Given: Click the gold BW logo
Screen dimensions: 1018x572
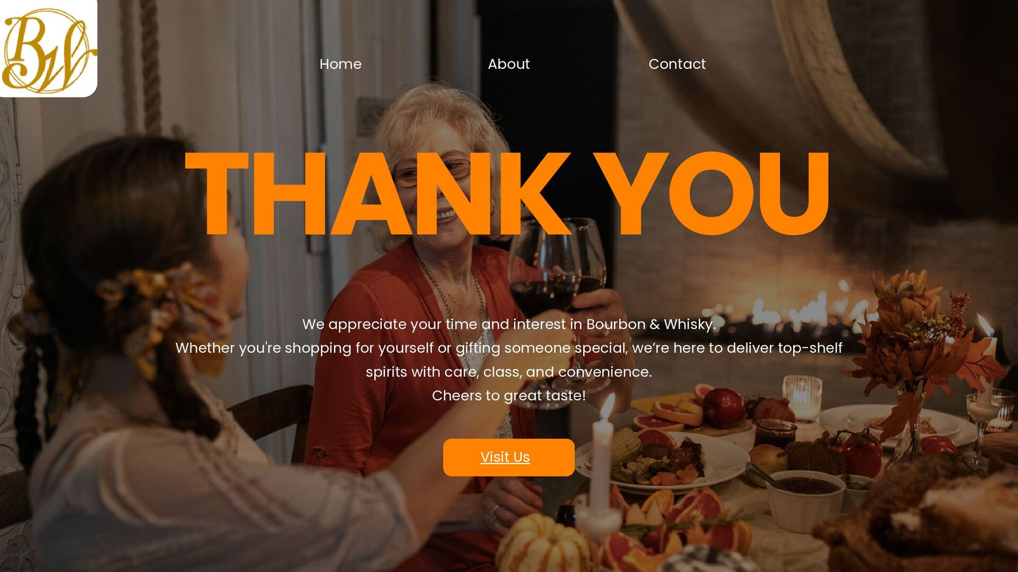Looking at the screenshot, I should [x=48, y=49].
